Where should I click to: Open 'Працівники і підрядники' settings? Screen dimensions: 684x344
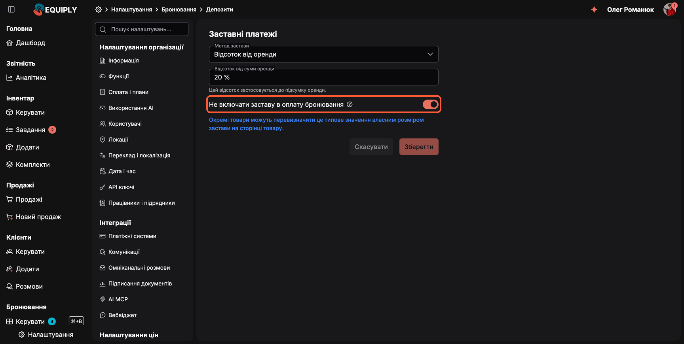(137, 203)
